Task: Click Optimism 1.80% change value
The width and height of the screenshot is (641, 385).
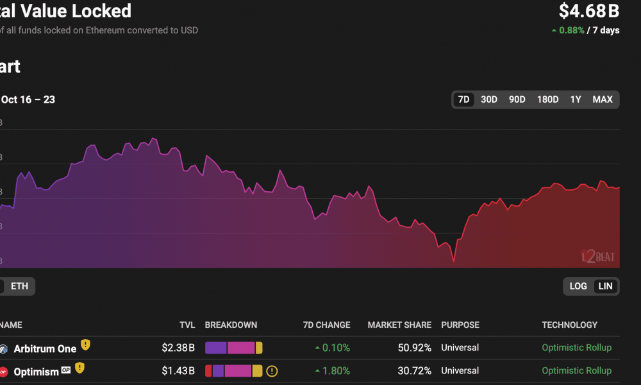Action: click(x=332, y=371)
